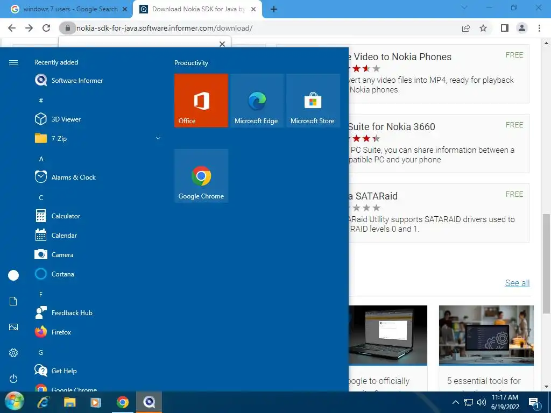Expand the Start menu hamburger button
The width and height of the screenshot is (551, 413).
pos(13,62)
